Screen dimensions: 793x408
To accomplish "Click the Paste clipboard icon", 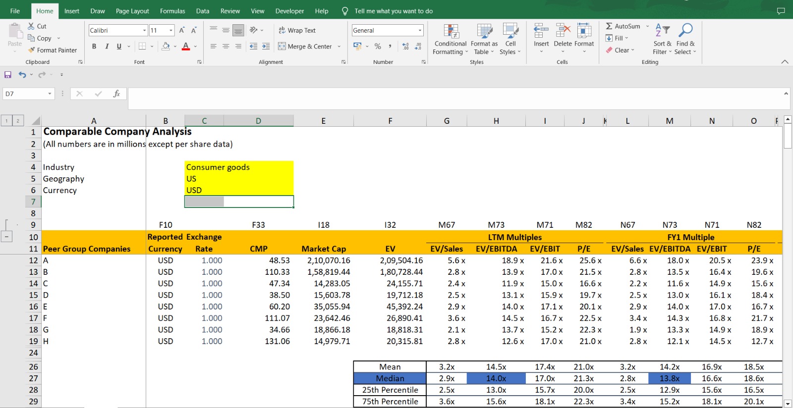I will click(x=15, y=31).
